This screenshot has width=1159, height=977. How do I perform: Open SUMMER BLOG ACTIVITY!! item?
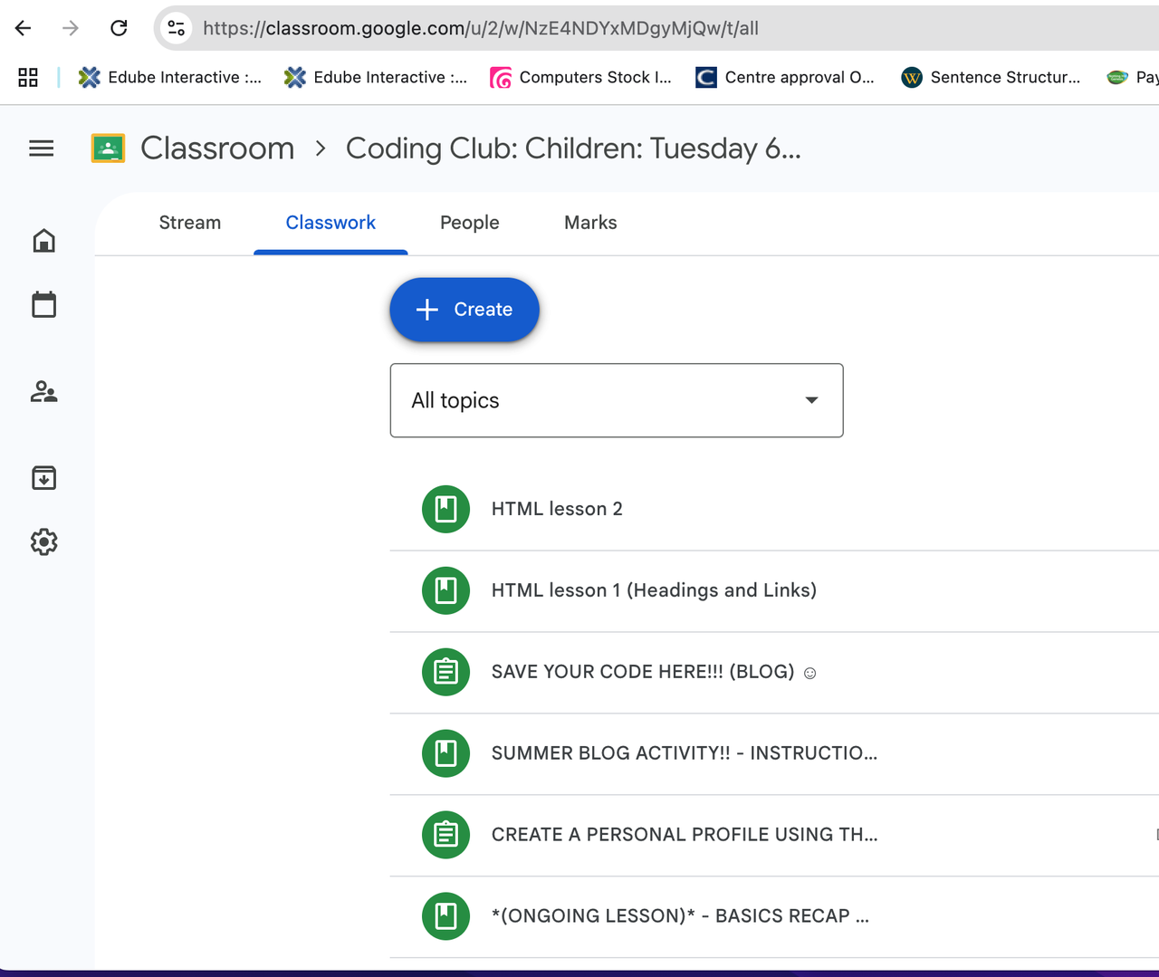(x=774, y=754)
